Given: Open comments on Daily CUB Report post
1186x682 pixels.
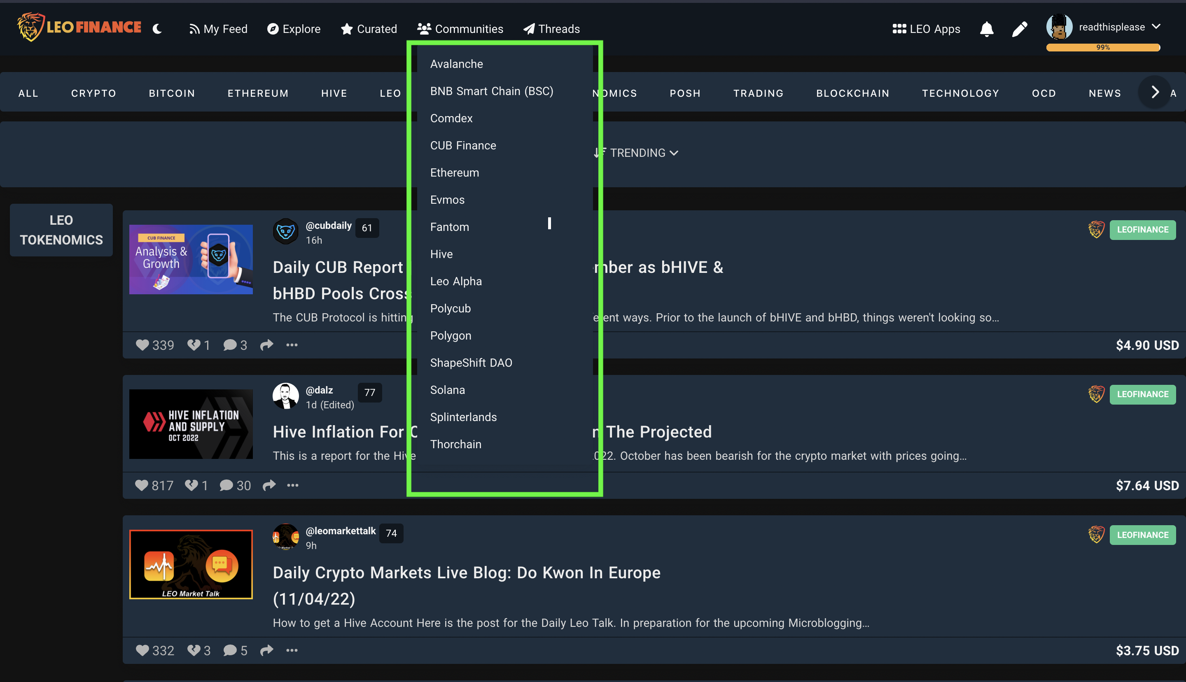Looking at the screenshot, I should [x=235, y=345].
